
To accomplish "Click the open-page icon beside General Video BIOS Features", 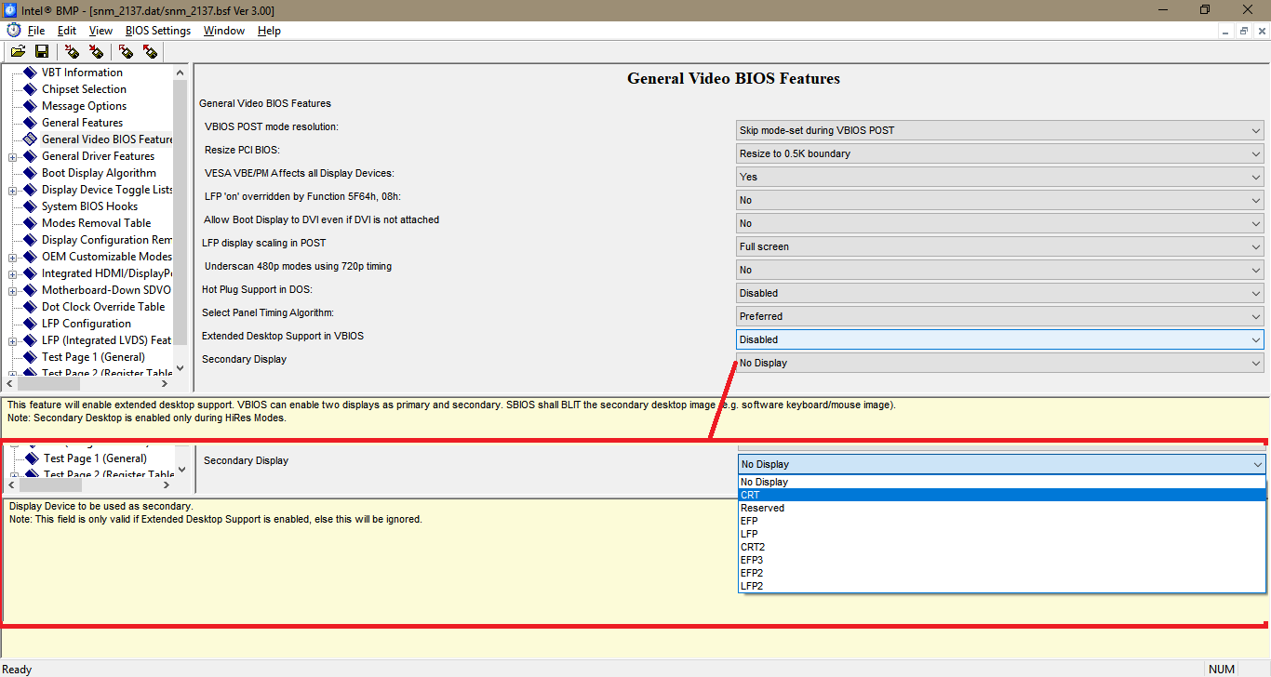I will pyautogui.click(x=31, y=139).
